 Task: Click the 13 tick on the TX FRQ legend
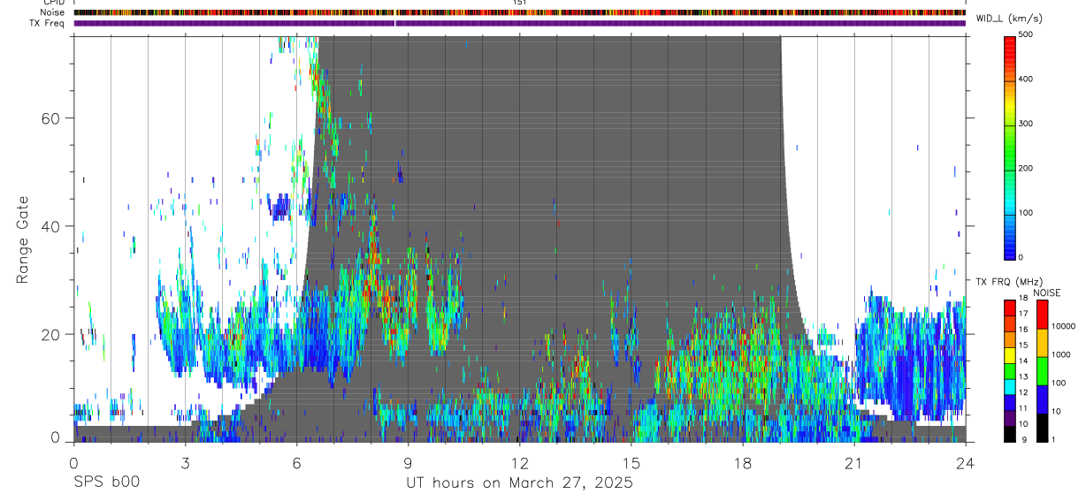(1023, 376)
